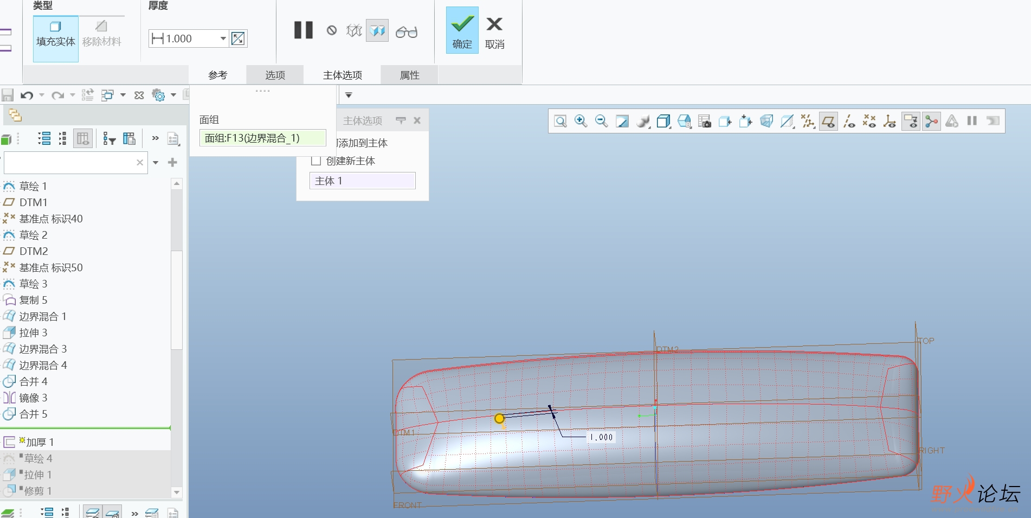Click the yellow thickness drag handle
The image size is (1031, 518).
(499, 419)
